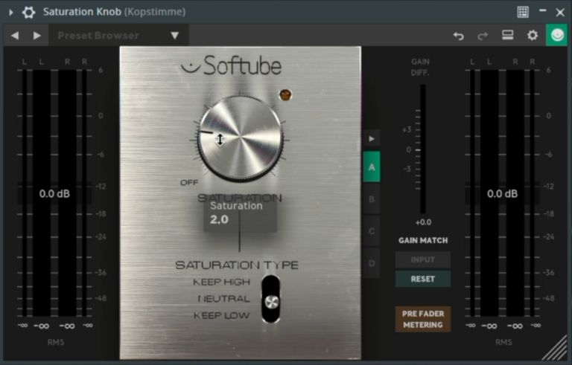Click the Softube logo on faceplate
Image resolution: width=572 pixels, height=365 pixels.
pos(232,65)
